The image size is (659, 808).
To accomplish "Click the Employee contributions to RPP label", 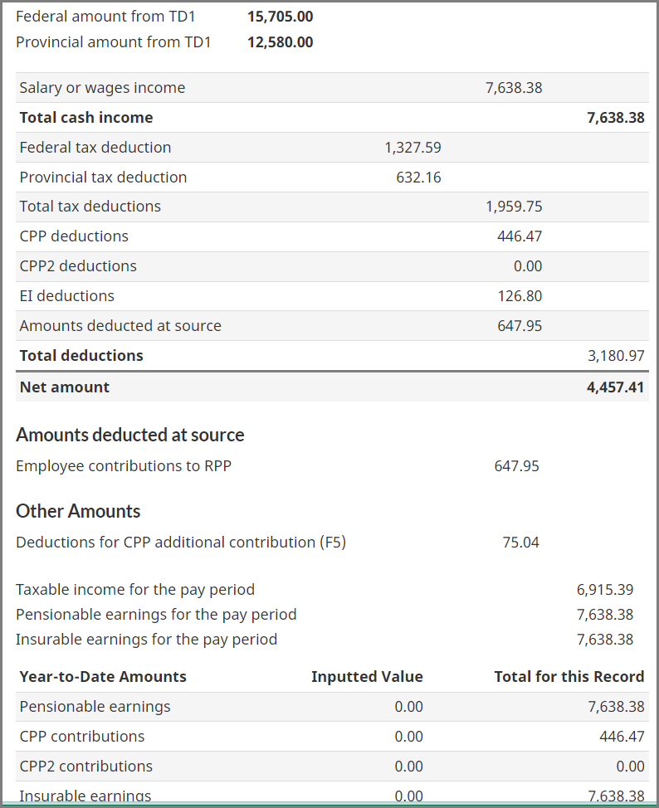I will pos(124,466).
